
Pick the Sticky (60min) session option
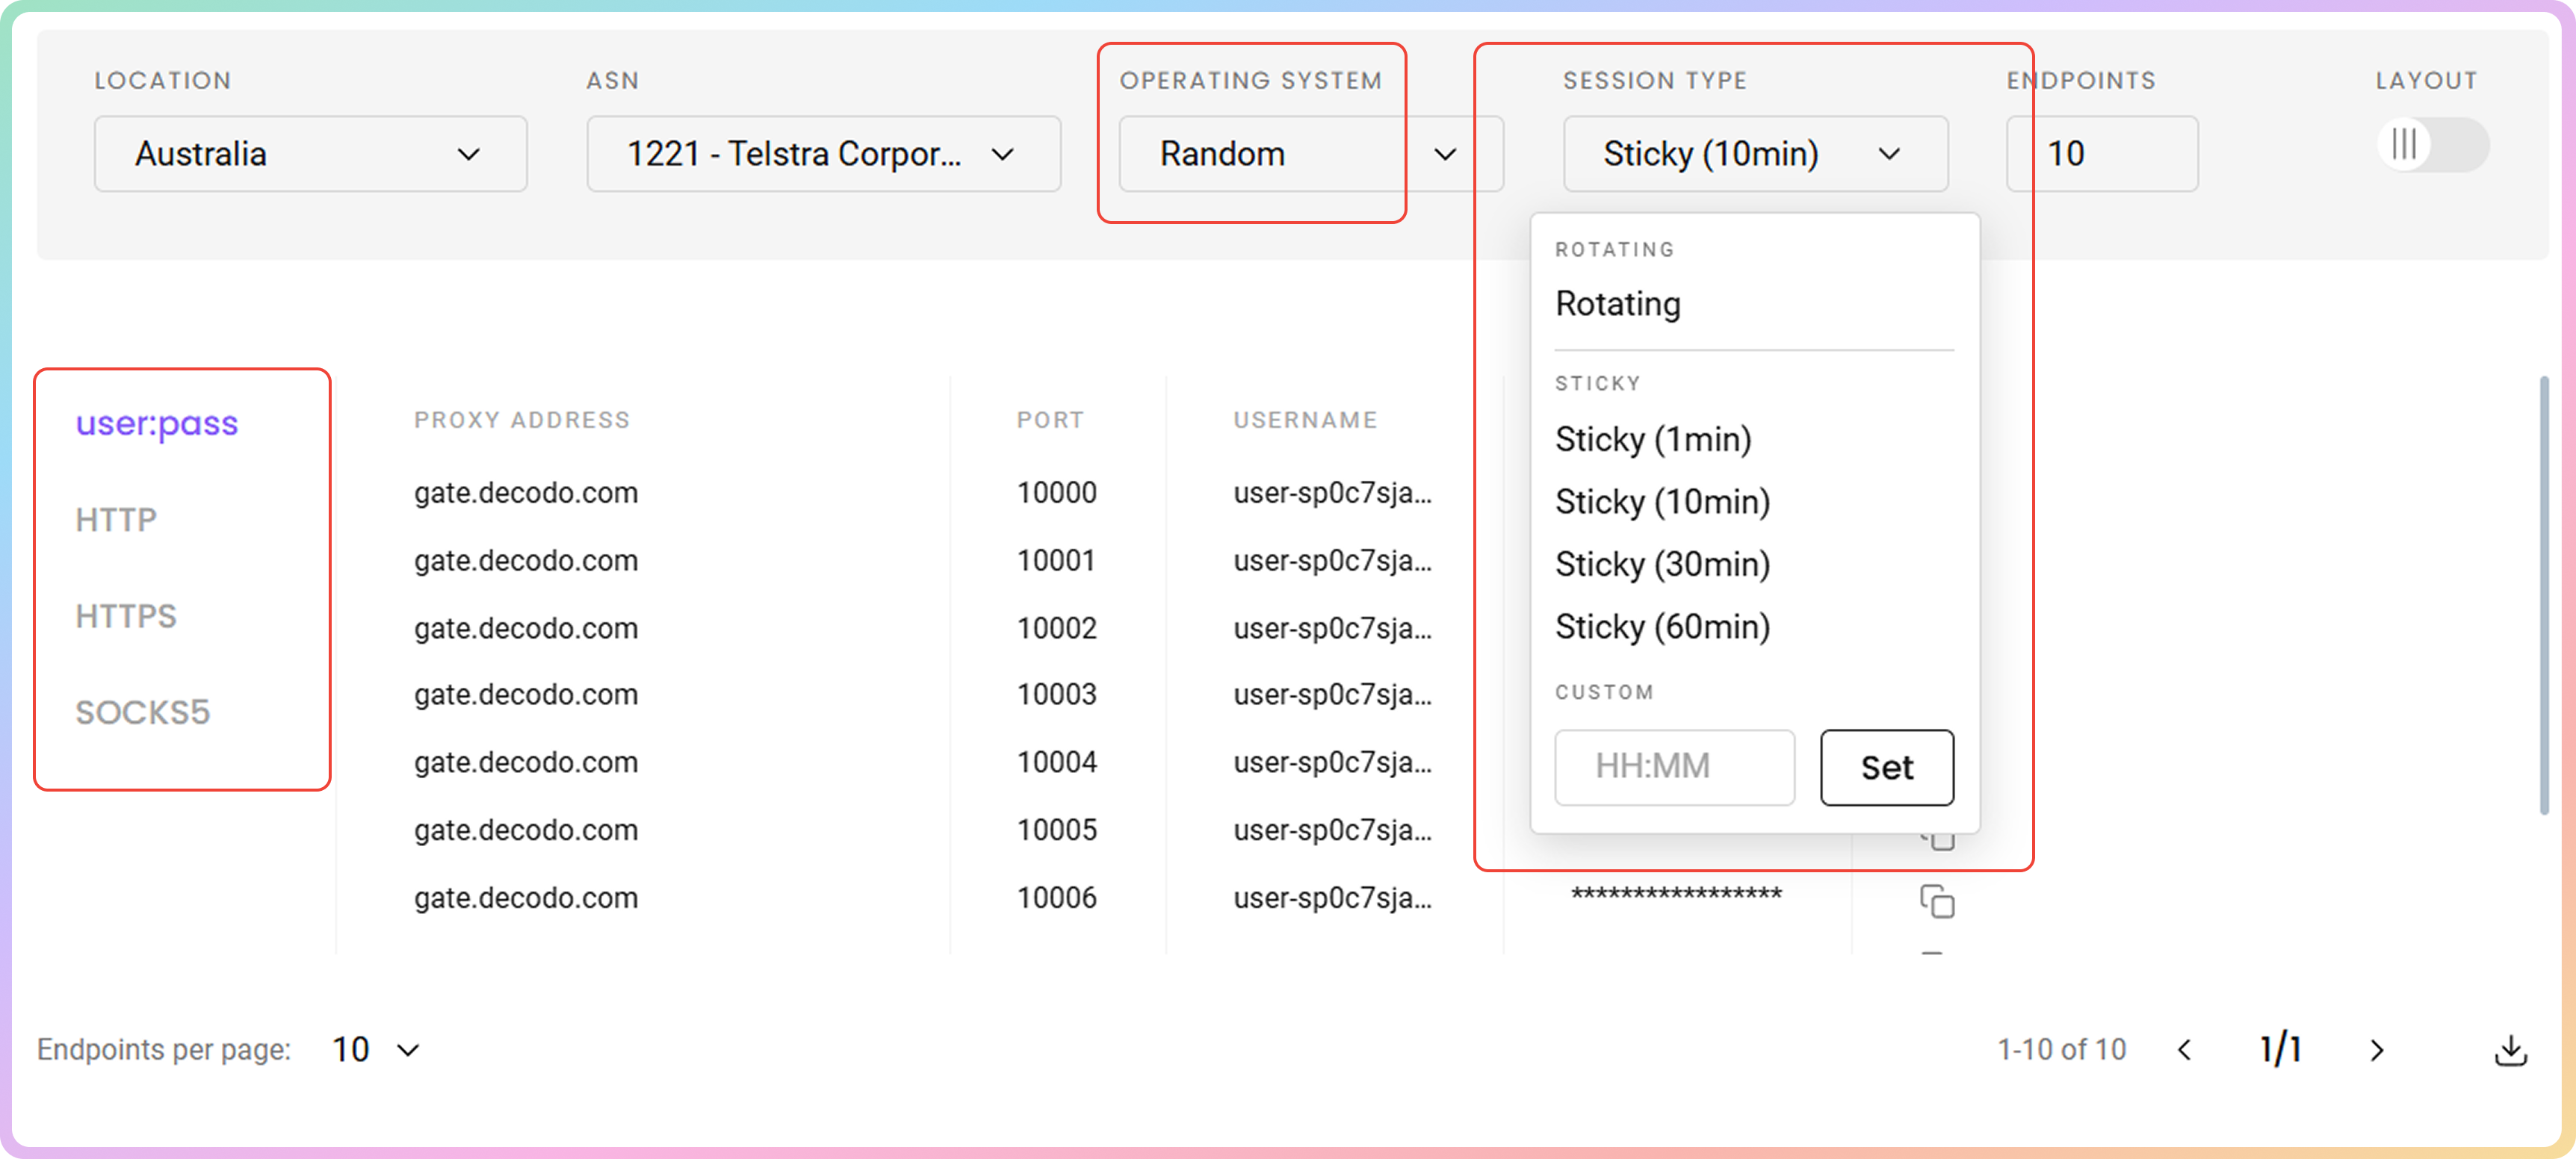(x=1662, y=627)
